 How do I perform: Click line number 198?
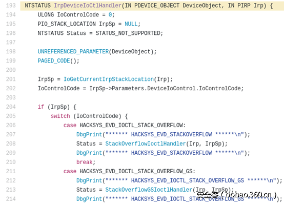coord(11,52)
